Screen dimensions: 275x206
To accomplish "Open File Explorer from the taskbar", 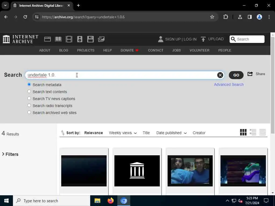I will coord(97,201).
